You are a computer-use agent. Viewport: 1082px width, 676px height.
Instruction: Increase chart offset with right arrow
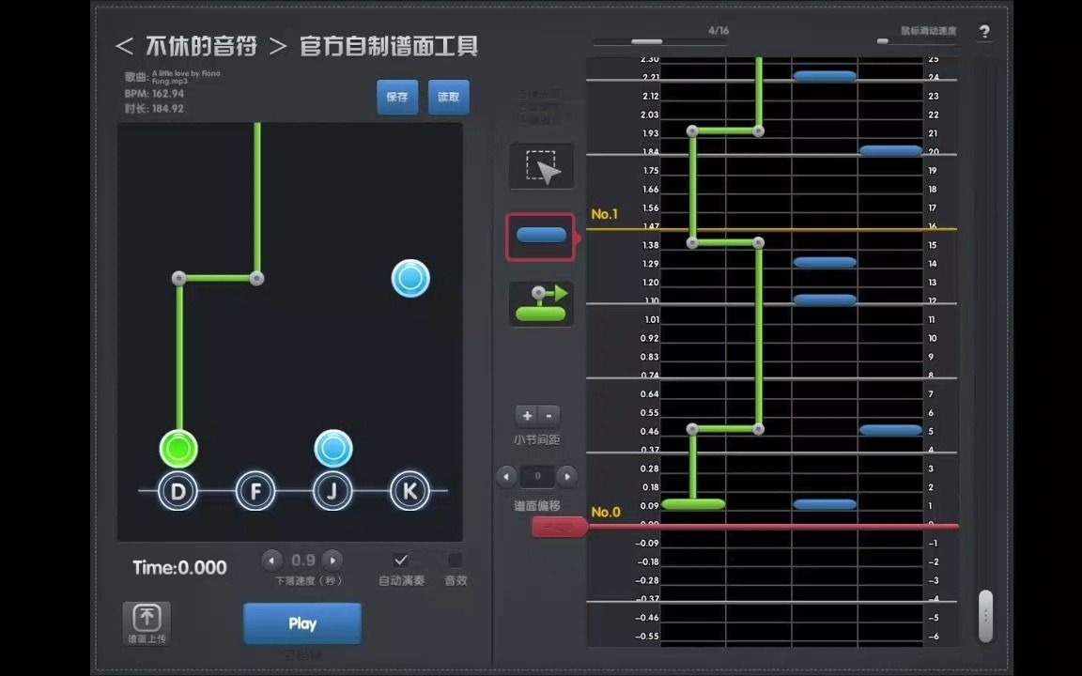pos(567,476)
